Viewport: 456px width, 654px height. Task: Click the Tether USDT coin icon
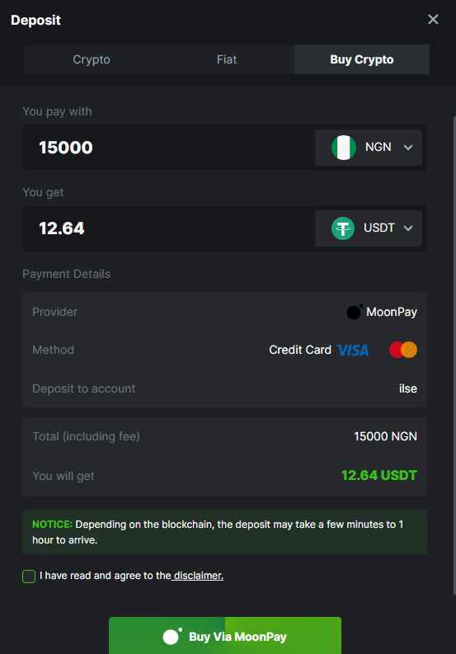pyautogui.click(x=343, y=228)
